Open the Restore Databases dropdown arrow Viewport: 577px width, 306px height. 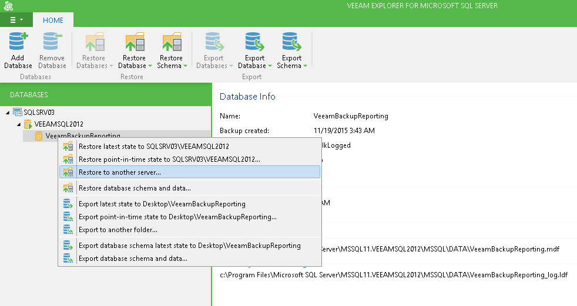click(x=111, y=66)
